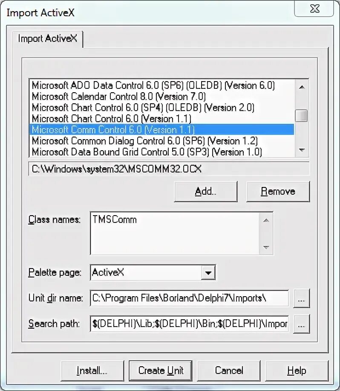The image size is (340, 391).
Task: Click the Unit dir name input field
Action: click(190, 298)
